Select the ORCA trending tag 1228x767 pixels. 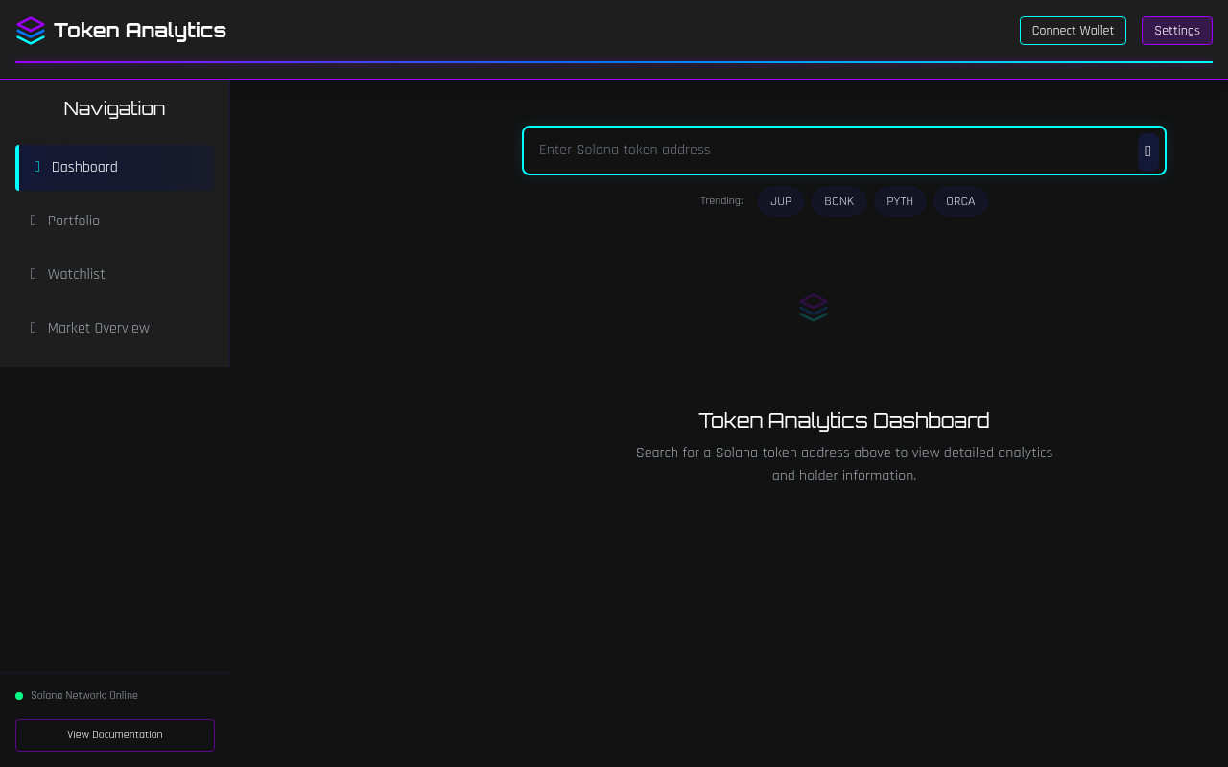point(960,201)
